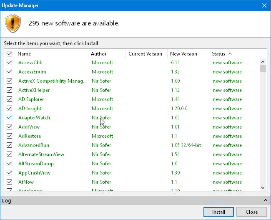Select the AltStreamDump entry
Viewport: 271px width, 220px height.
click(x=36, y=163)
